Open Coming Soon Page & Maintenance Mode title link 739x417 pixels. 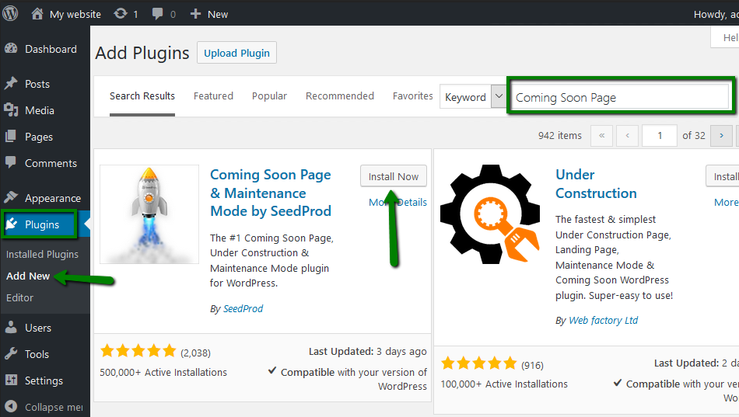(x=271, y=193)
